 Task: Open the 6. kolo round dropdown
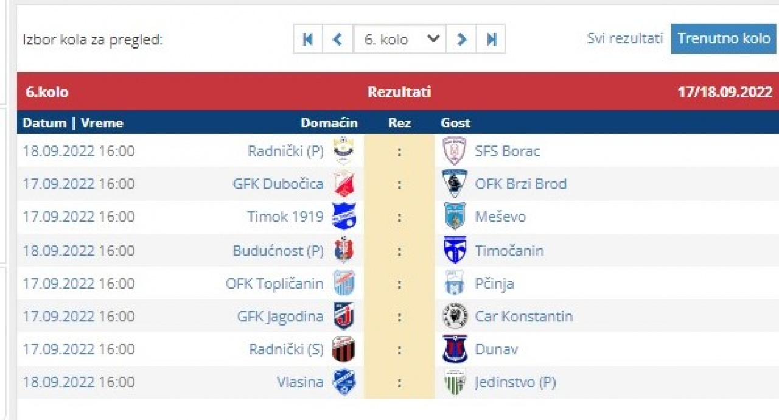400,40
